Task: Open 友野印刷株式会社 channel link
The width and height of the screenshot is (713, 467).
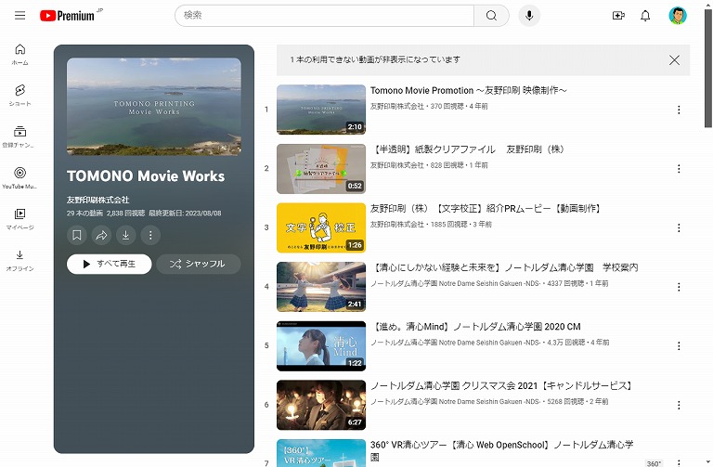Action: click(97, 200)
